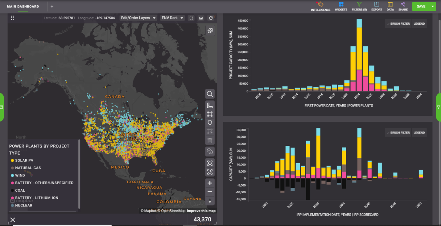Add a new dashboard tab
Screen dimensions: 441x226
point(52,6)
